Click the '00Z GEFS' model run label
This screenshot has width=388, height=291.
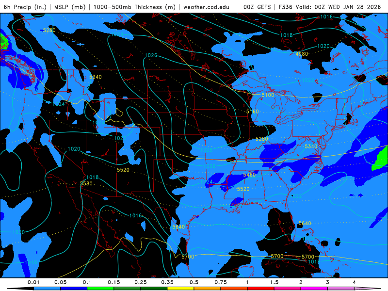click(x=257, y=7)
